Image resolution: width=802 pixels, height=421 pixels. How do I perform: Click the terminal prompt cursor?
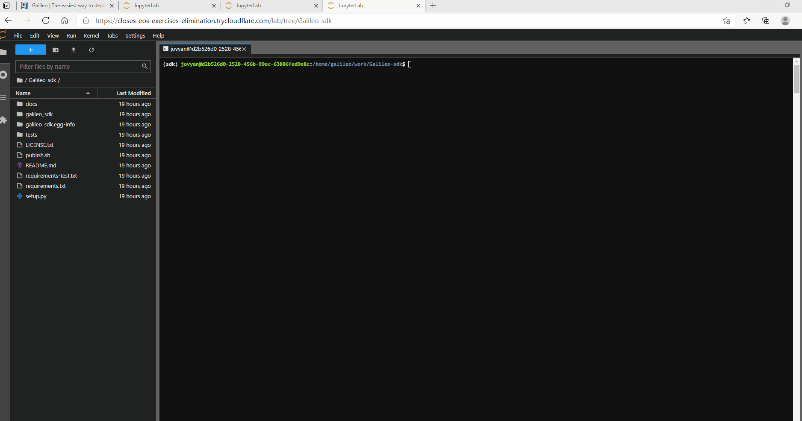coord(410,64)
